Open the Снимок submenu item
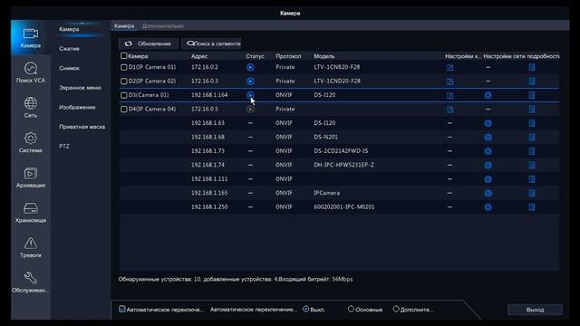 pyautogui.click(x=69, y=69)
